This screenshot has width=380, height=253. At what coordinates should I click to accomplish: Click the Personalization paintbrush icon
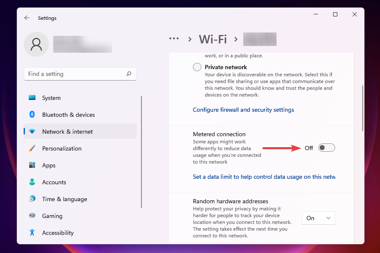coord(32,148)
